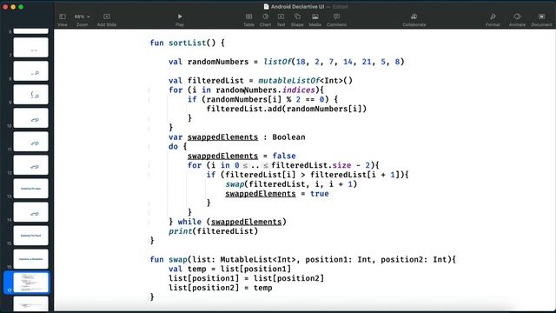Screen dimensions: 556x313
Task: Select slide 9 thumbnail
Action: click(x=31, y=95)
